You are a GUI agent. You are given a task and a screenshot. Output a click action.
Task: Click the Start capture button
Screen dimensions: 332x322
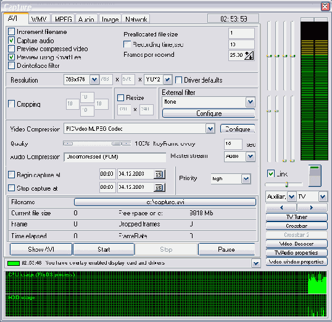pyautogui.click(x=104, y=249)
